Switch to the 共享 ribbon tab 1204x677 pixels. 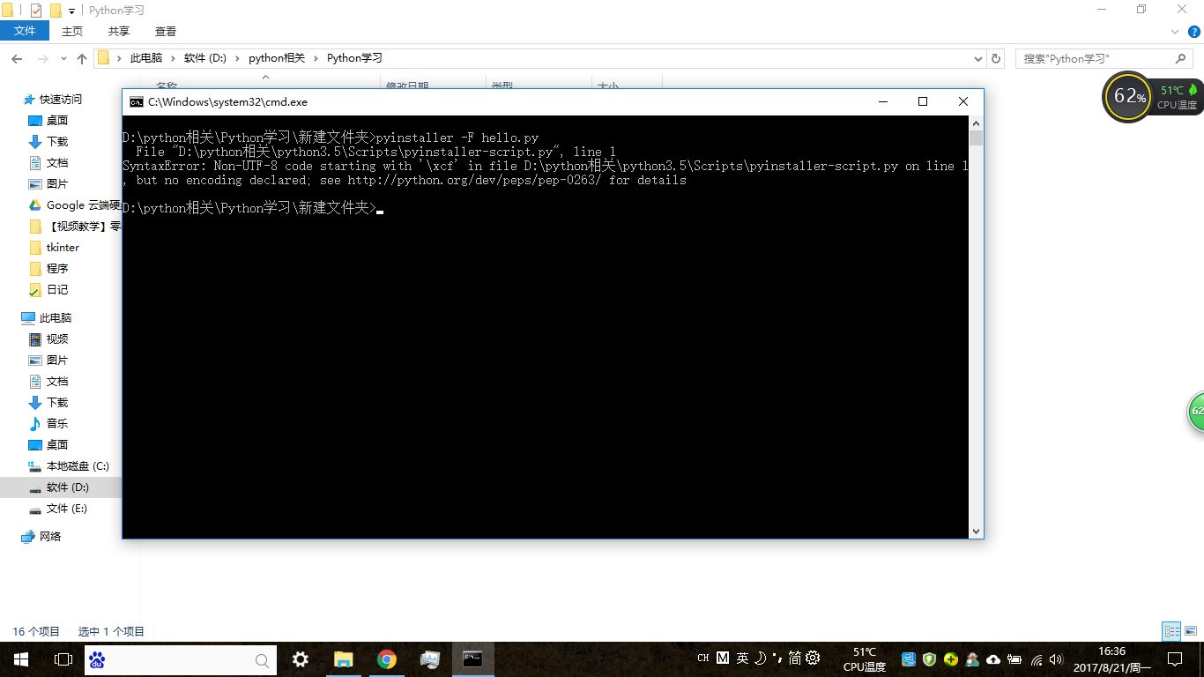(x=119, y=31)
